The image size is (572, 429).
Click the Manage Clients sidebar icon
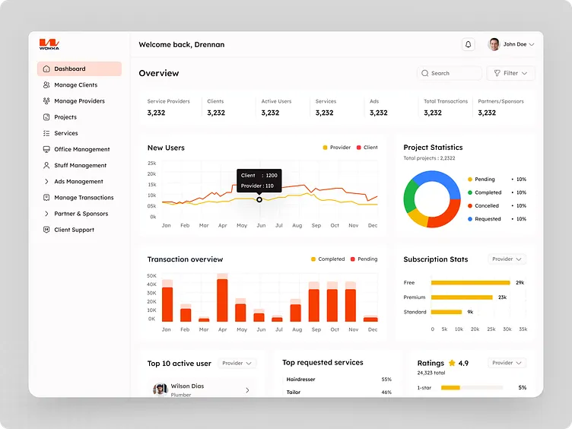tap(46, 85)
